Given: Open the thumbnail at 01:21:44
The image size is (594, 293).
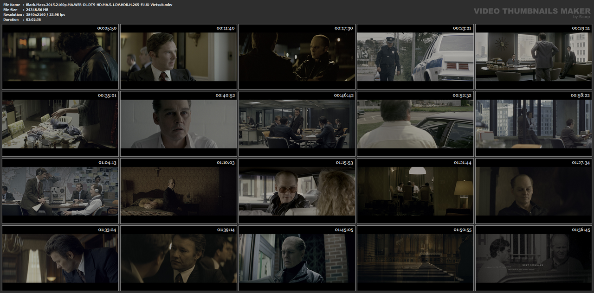Looking at the screenshot, I should point(415,191).
